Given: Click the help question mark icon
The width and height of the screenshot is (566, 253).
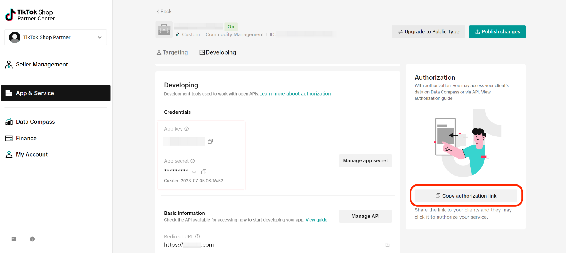Looking at the screenshot, I should click(32, 239).
